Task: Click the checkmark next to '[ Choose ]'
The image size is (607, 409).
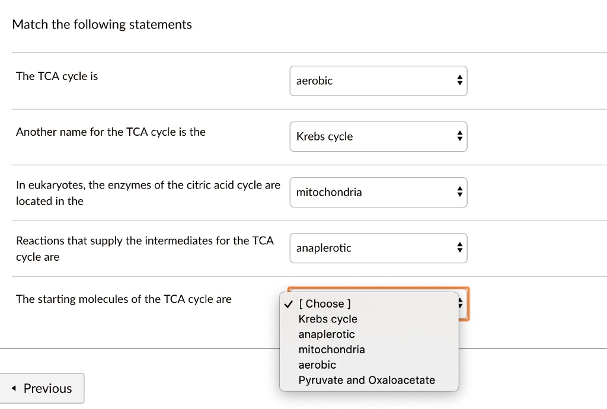Action: (288, 303)
